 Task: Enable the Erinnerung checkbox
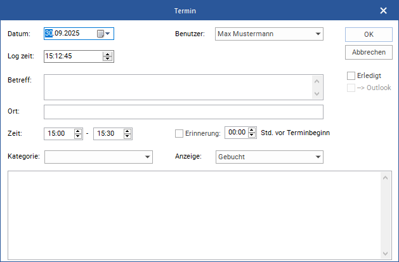(179, 134)
